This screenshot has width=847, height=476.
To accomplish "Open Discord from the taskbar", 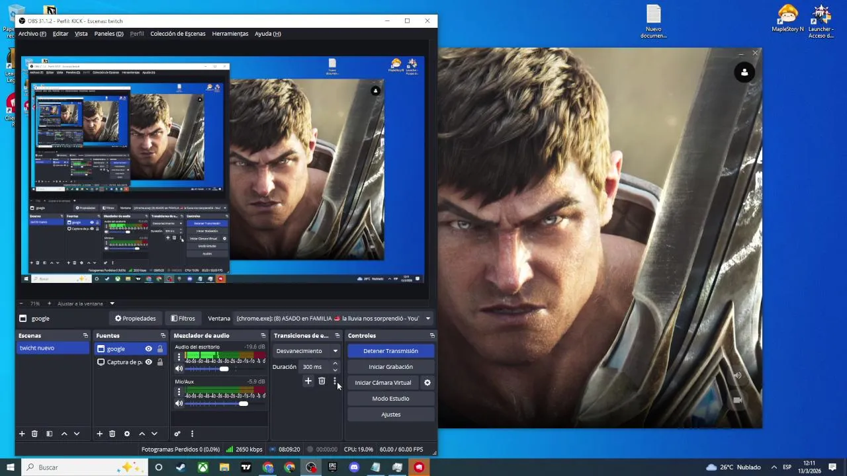I will (354, 467).
